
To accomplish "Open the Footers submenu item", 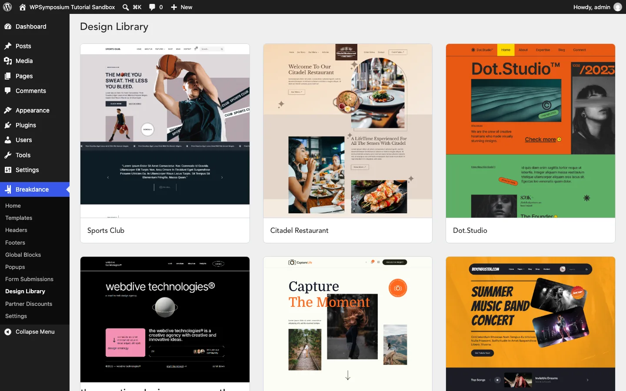I will (15, 243).
